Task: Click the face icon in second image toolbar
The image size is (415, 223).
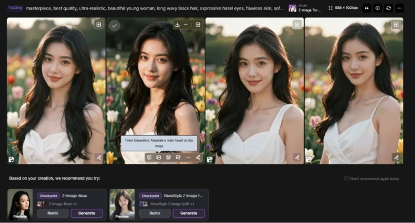Action: click(x=149, y=157)
